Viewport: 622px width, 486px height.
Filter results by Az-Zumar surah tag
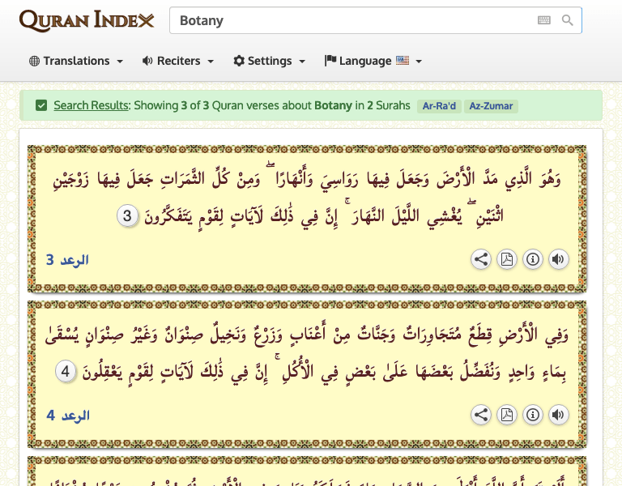(491, 106)
